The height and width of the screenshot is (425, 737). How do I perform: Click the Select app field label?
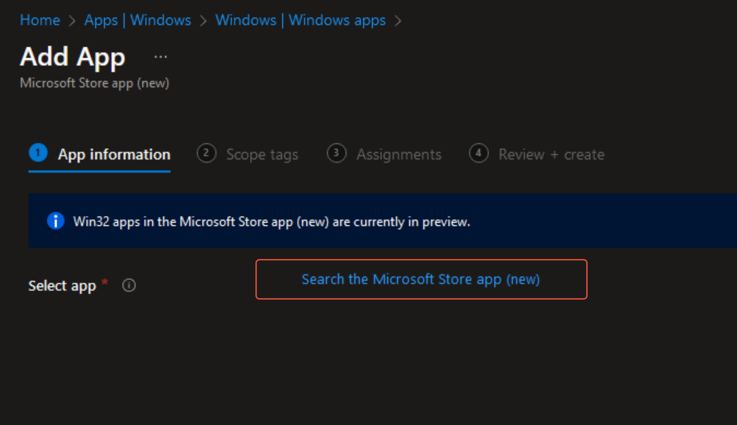point(62,286)
